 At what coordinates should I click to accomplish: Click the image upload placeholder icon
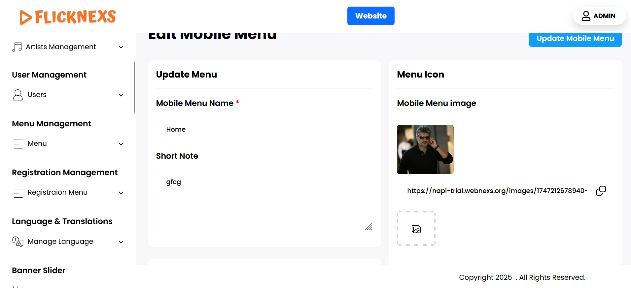tap(416, 229)
